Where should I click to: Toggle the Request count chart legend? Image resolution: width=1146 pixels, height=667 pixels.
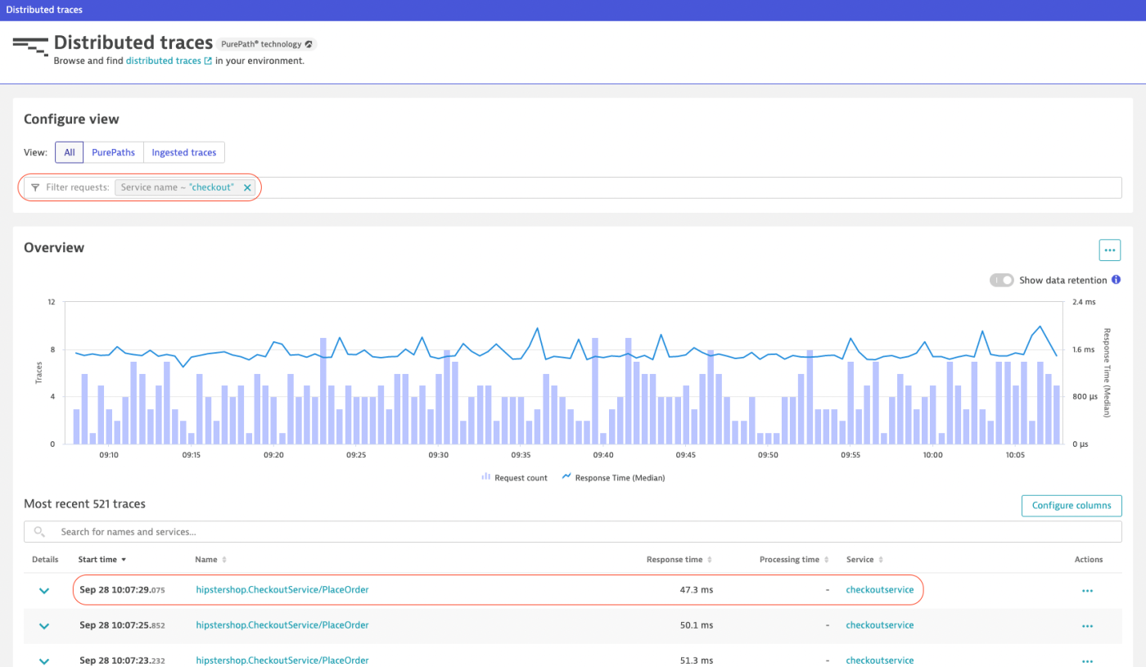point(514,477)
